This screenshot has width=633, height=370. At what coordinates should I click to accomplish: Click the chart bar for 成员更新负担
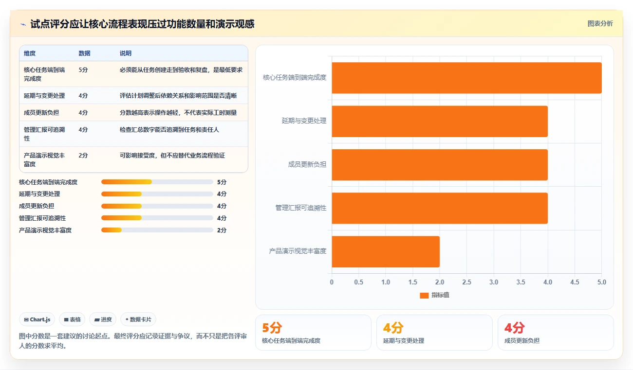coord(440,164)
